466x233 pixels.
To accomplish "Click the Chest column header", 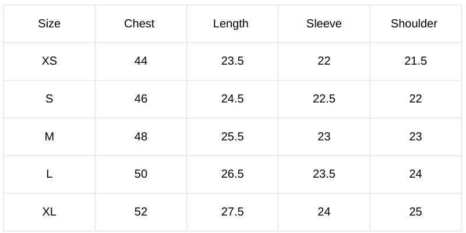I will pos(139,23).
